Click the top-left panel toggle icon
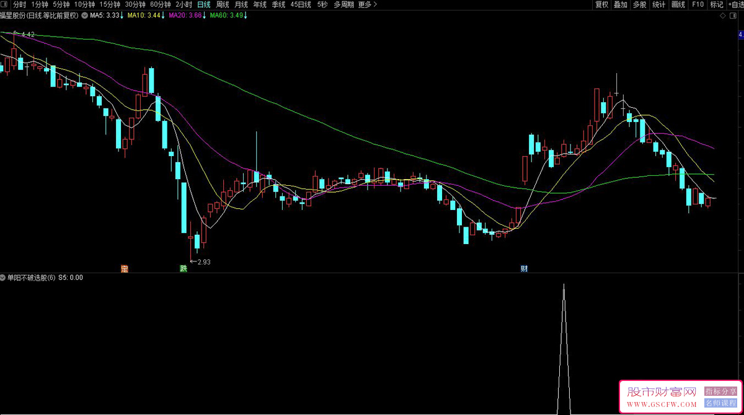This screenshot has height=415, width=744. [5, 4]
